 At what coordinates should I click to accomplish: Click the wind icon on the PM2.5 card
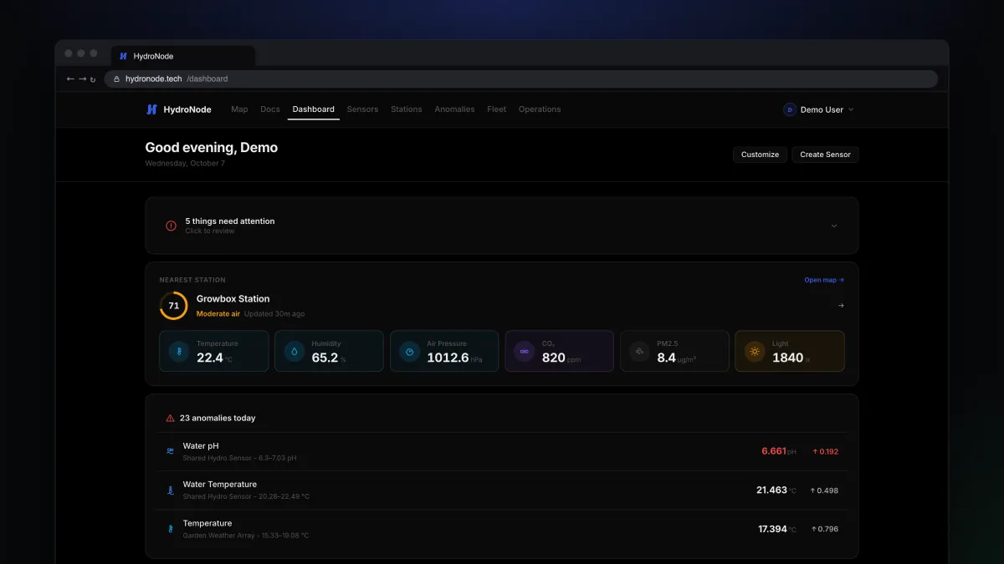point(639,351)
